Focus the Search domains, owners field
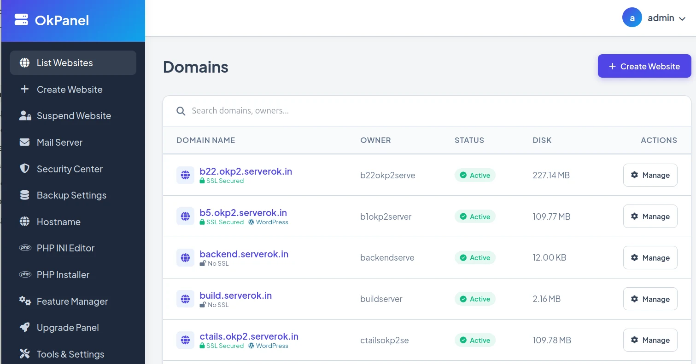The width and height of the screenshot is (696, 364). click(427, 111)
